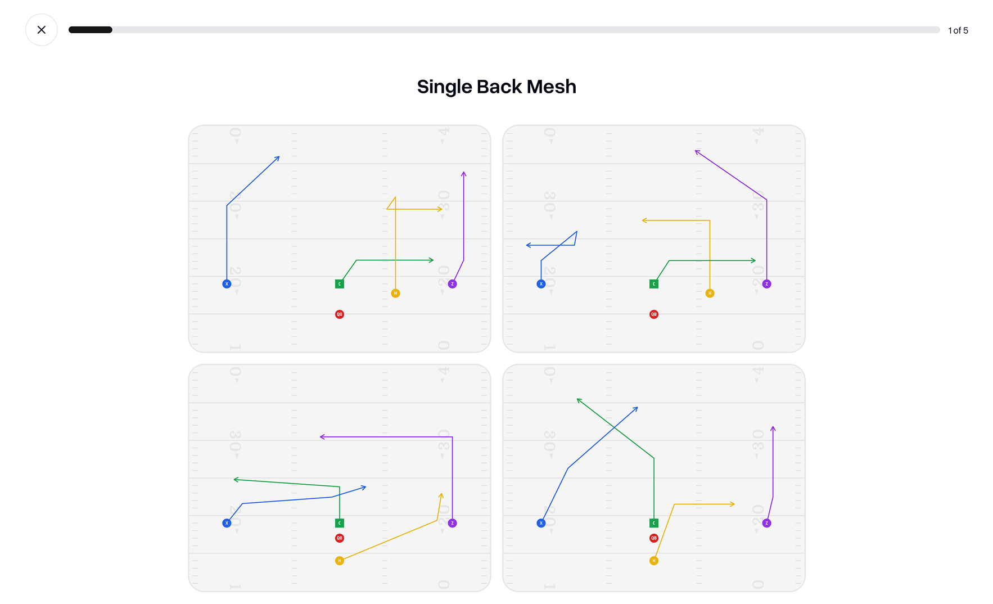Open the bottom-right play diagram card
The width and height of the screenshot is (993, 604).
coord(653,477)
